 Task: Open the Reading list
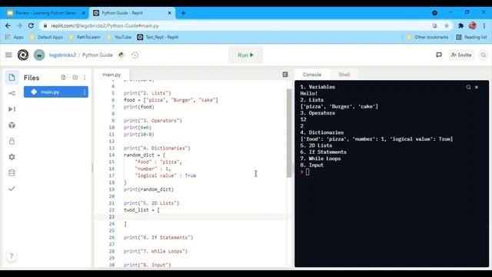[471, 37]
